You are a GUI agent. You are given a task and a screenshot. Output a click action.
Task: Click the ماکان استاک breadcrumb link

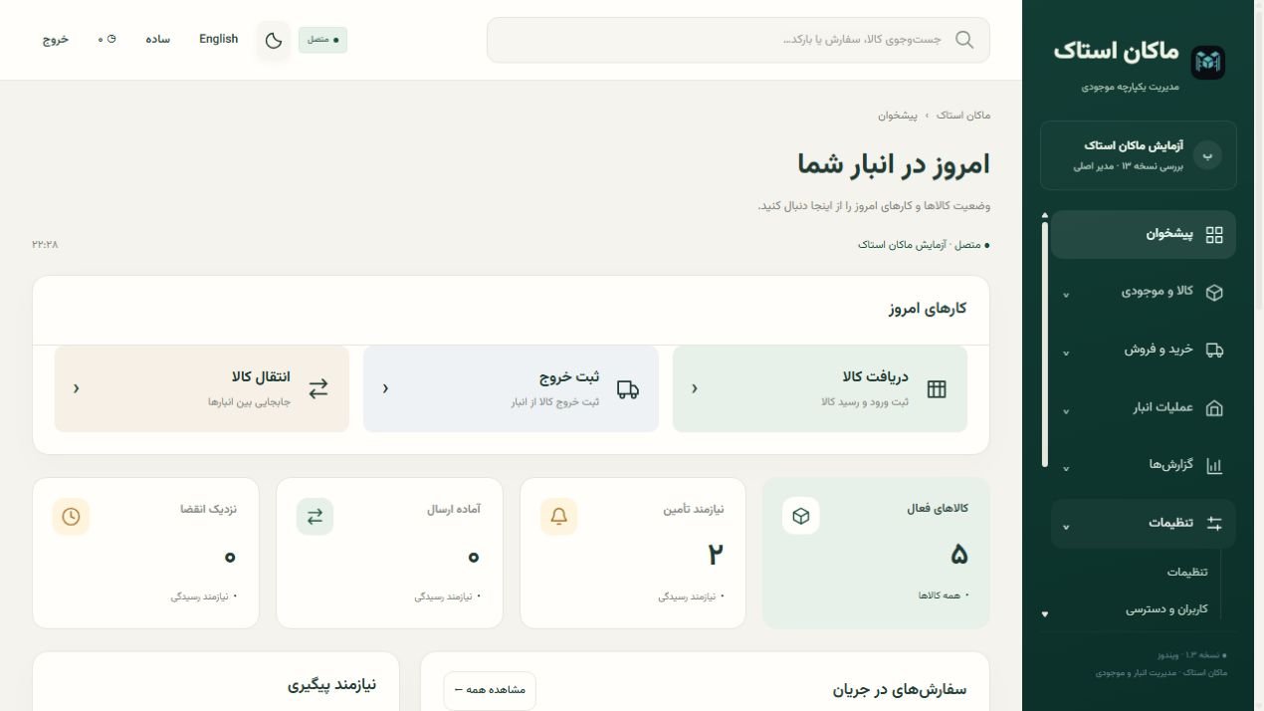963,116
